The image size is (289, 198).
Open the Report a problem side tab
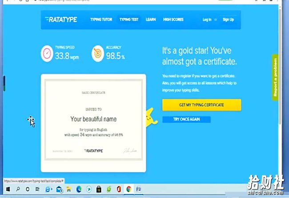[275, 77]
